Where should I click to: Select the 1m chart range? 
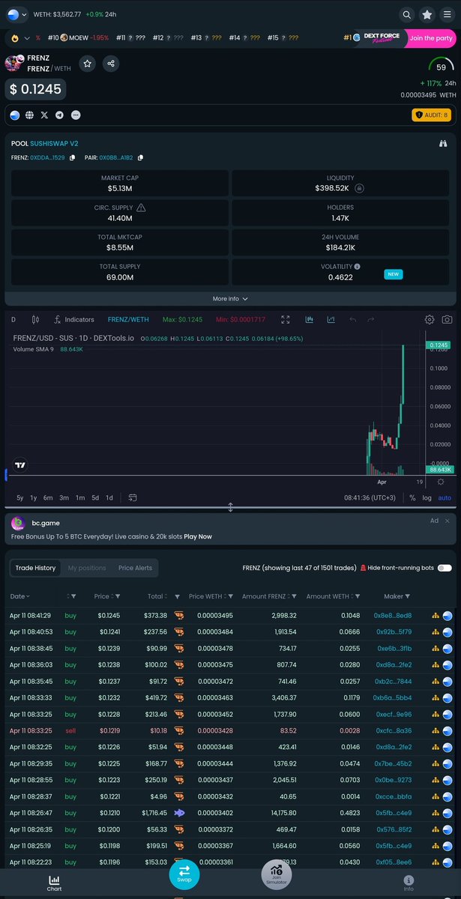pos(80,497)
